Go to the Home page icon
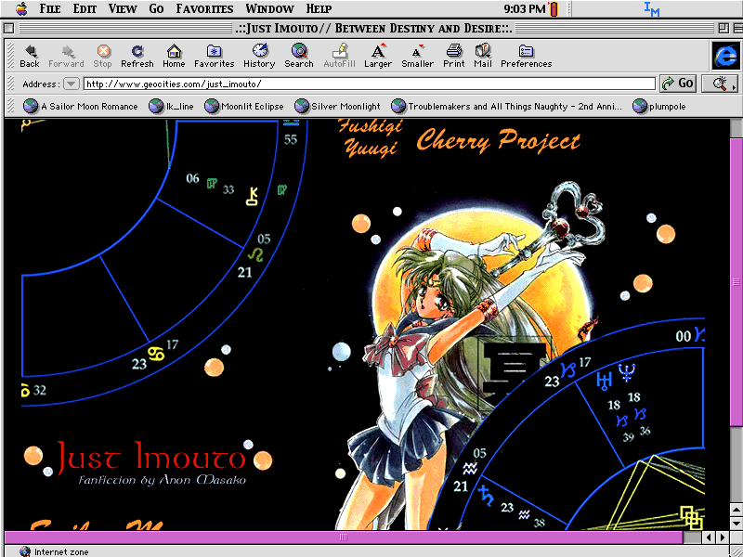The height and width of the screenshot is (557, 743). click(174, 56)
